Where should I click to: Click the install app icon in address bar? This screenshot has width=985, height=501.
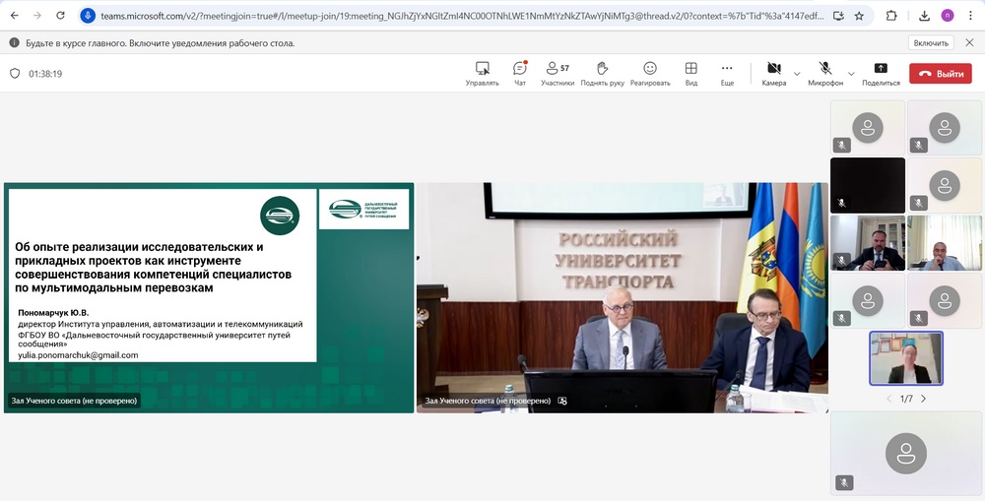(838, 16)
